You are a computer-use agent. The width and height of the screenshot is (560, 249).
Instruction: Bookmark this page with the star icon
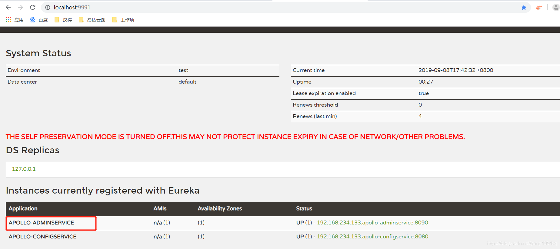click(524, 7)
